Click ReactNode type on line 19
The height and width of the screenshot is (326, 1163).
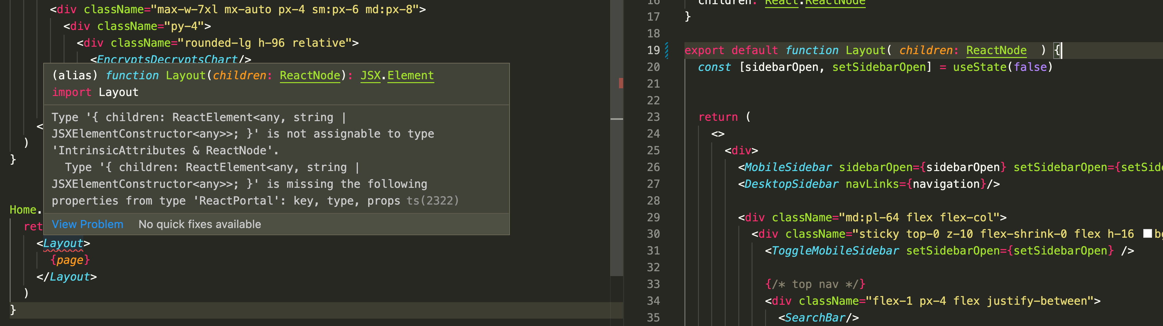(x=996, y=50)
